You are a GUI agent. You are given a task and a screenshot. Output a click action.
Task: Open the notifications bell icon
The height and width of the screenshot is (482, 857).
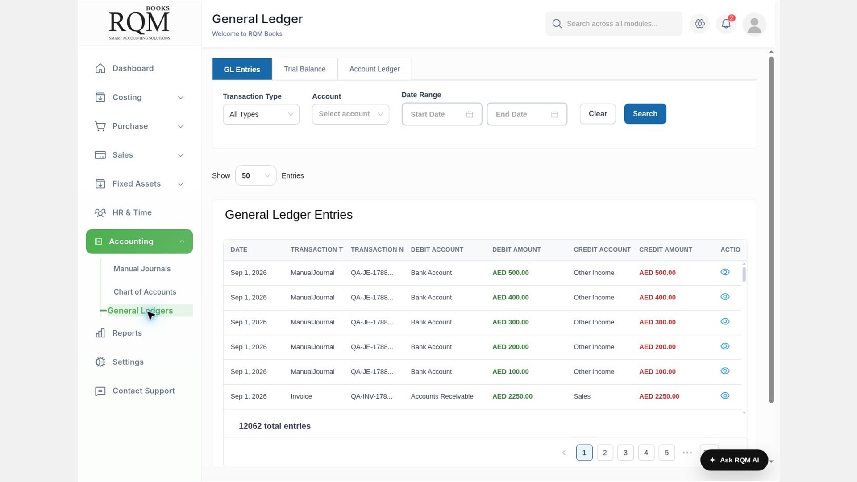click(726, 24)
